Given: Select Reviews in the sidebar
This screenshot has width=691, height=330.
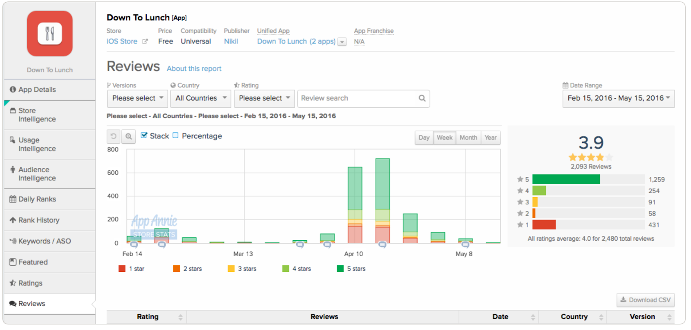Looking at the screenshot, I should point(50,304).
